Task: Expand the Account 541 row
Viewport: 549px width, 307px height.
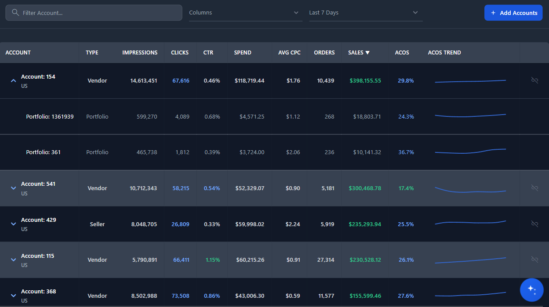Action: 13,188
